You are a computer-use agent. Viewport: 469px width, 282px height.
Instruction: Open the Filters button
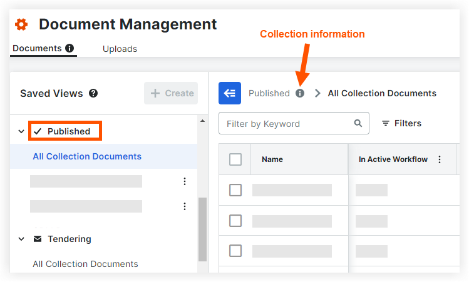pos(401,123)
